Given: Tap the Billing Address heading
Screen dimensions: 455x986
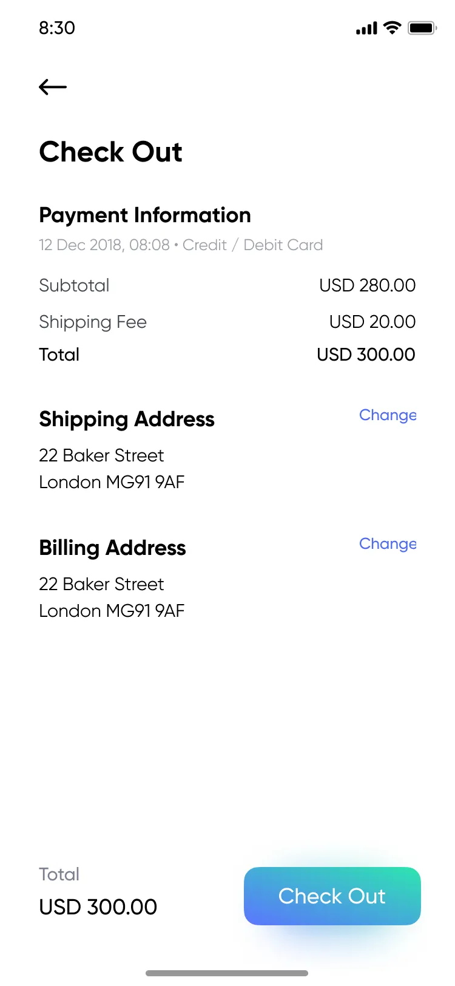Looking at the screenshot, I should pyautogui.click(x=112, y=548).
